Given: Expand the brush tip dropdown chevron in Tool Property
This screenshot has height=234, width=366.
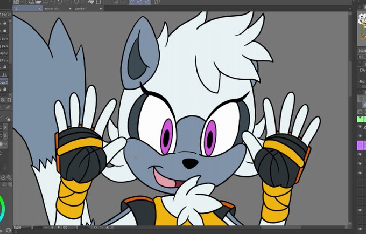Looking at the screenshot, I should 5,144.
